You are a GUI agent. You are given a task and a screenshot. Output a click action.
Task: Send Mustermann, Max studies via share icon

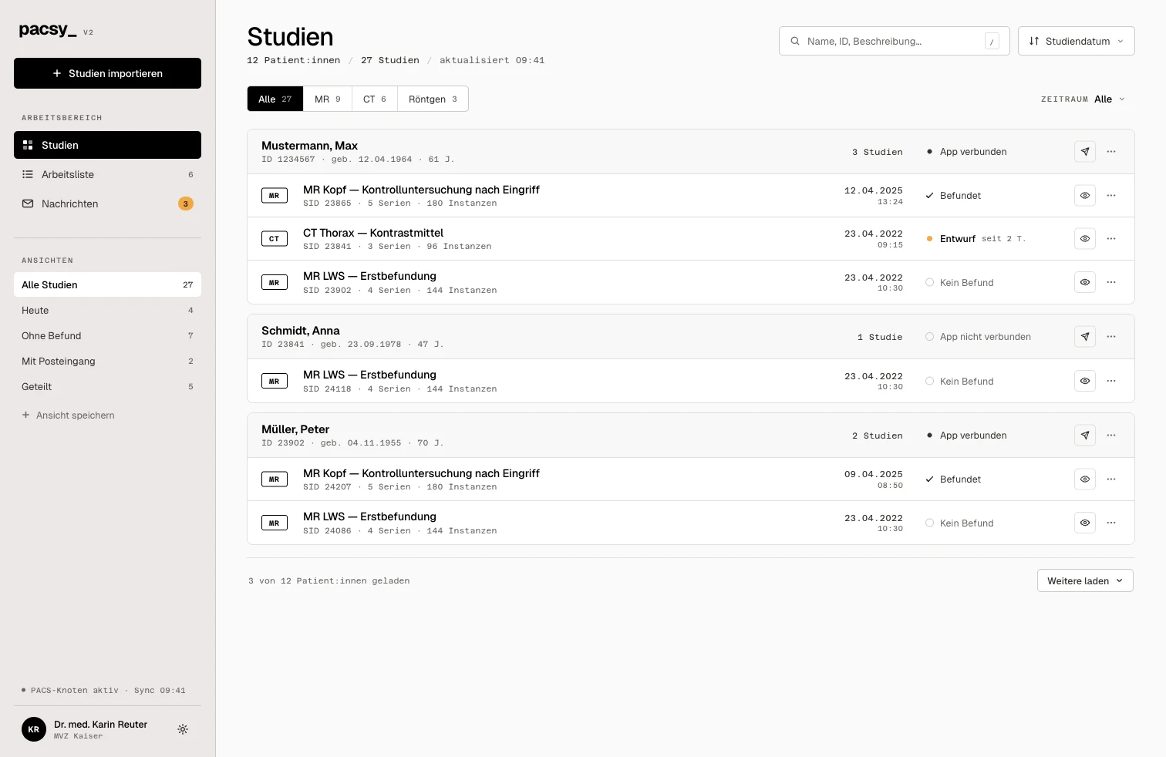point(1085,152)
